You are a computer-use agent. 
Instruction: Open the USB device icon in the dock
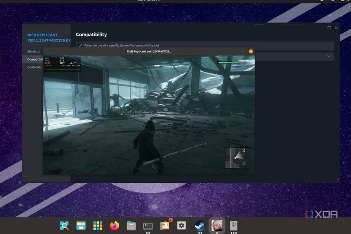point(234,225)
